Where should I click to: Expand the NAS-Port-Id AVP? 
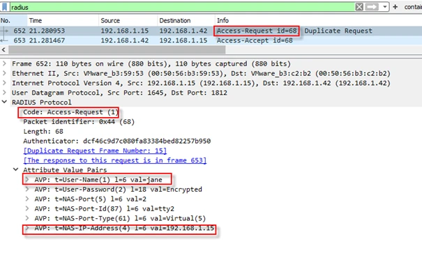point(27,208)
